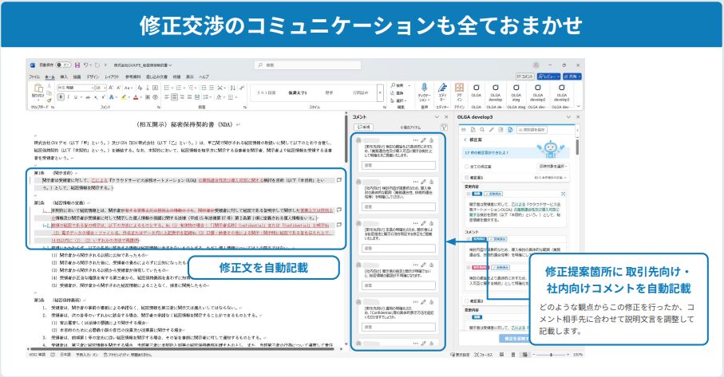Click the Dictation microphone icon
This screenshot has height=377, width=724.
423,87
